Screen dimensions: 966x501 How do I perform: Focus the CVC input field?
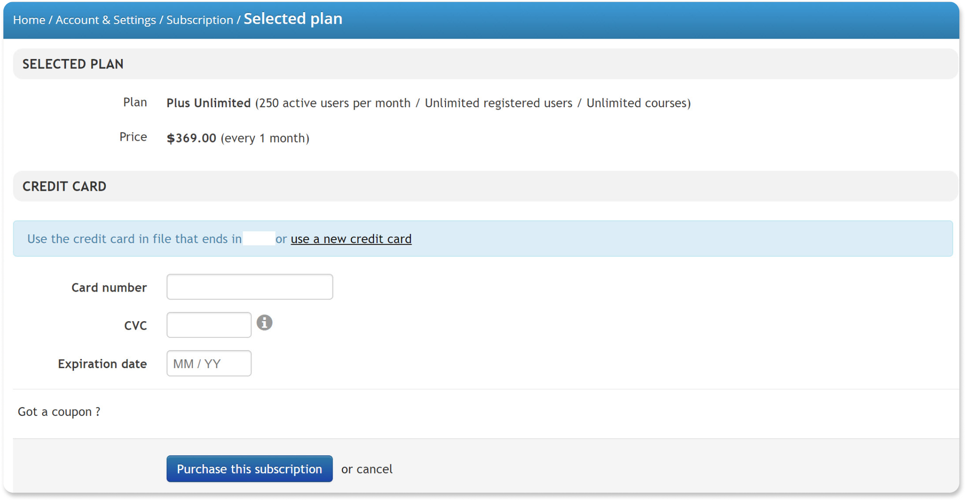[x=209, y=325]
